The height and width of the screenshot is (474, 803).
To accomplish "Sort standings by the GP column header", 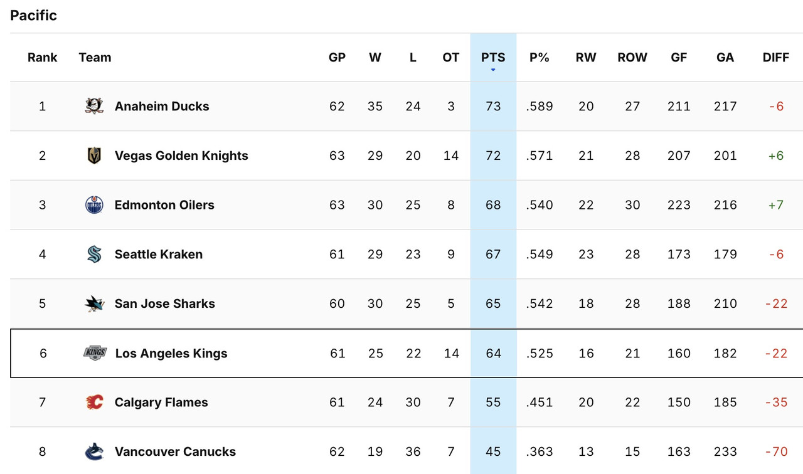I will (337, 57).
